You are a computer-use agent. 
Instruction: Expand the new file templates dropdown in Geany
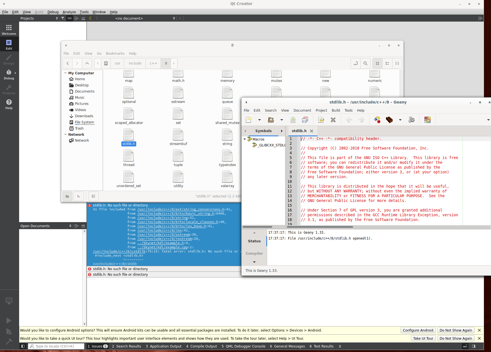tap(260, 120)
